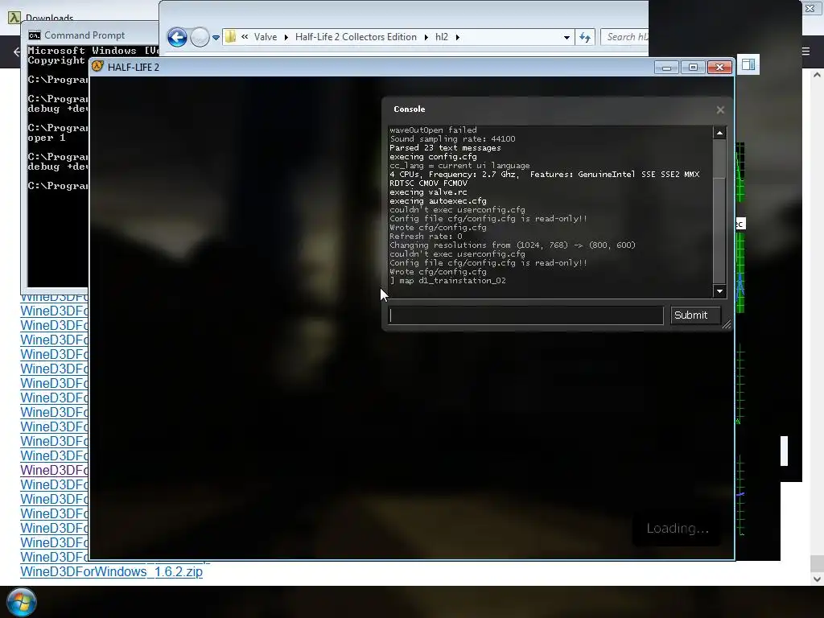Click the back arrow in the dark browser bar

[17, 51]
